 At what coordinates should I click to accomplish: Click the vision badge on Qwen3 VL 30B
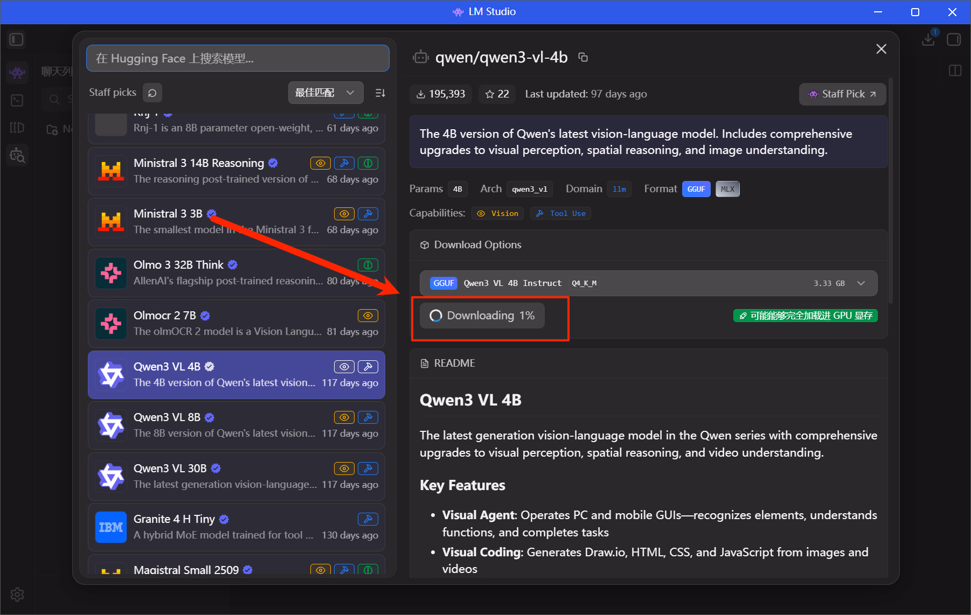coord(344,469)
